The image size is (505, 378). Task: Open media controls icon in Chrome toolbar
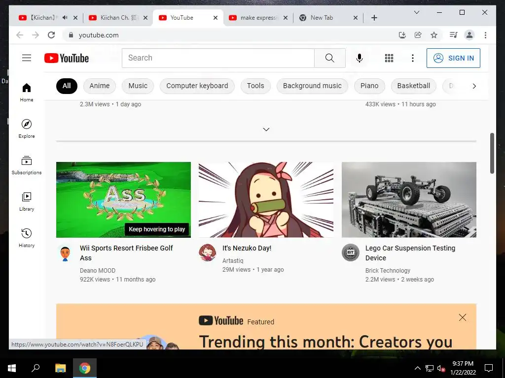[454, 35]
